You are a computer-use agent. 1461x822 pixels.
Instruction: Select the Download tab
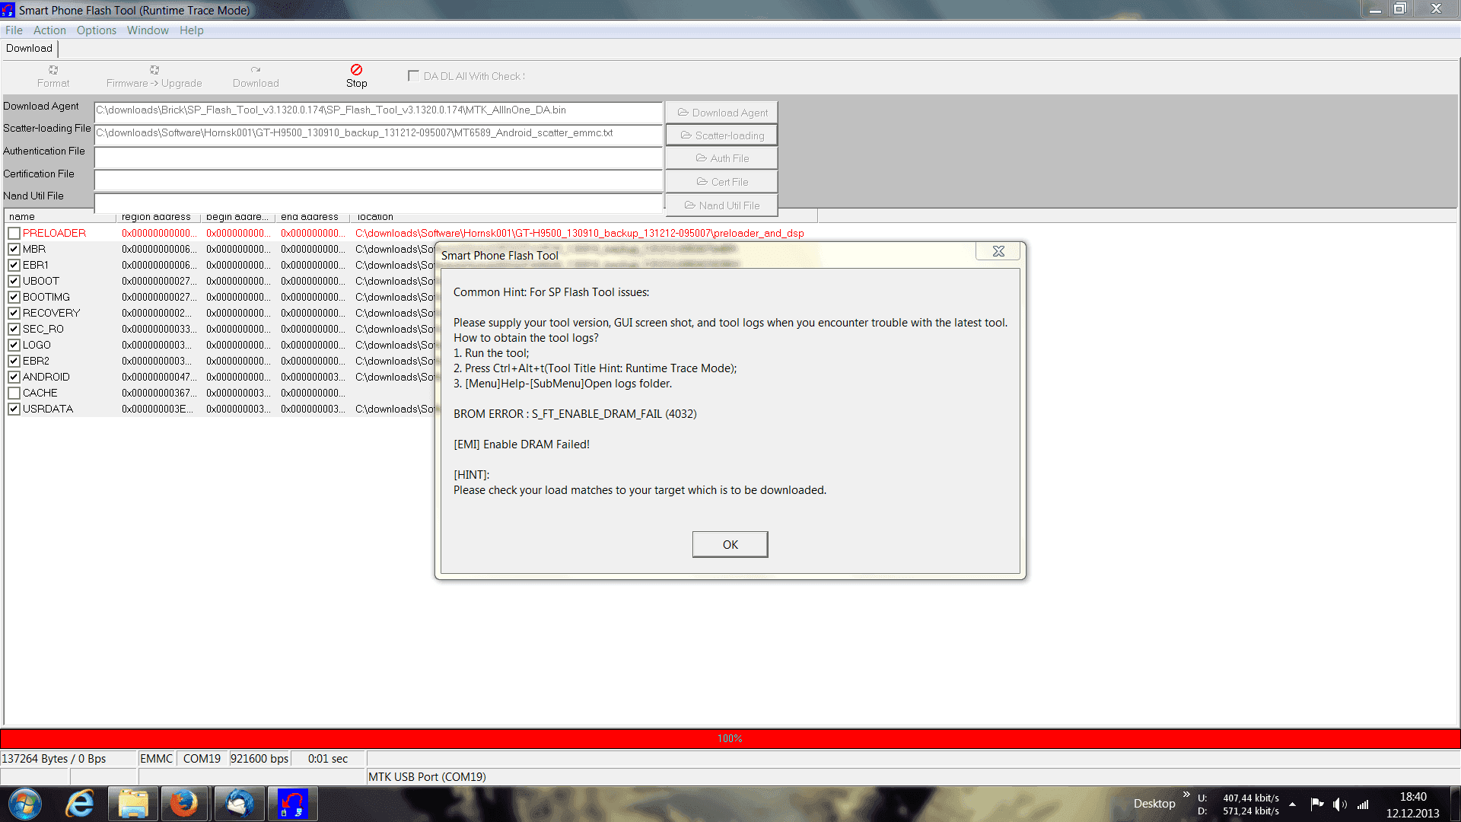(30, 48)
